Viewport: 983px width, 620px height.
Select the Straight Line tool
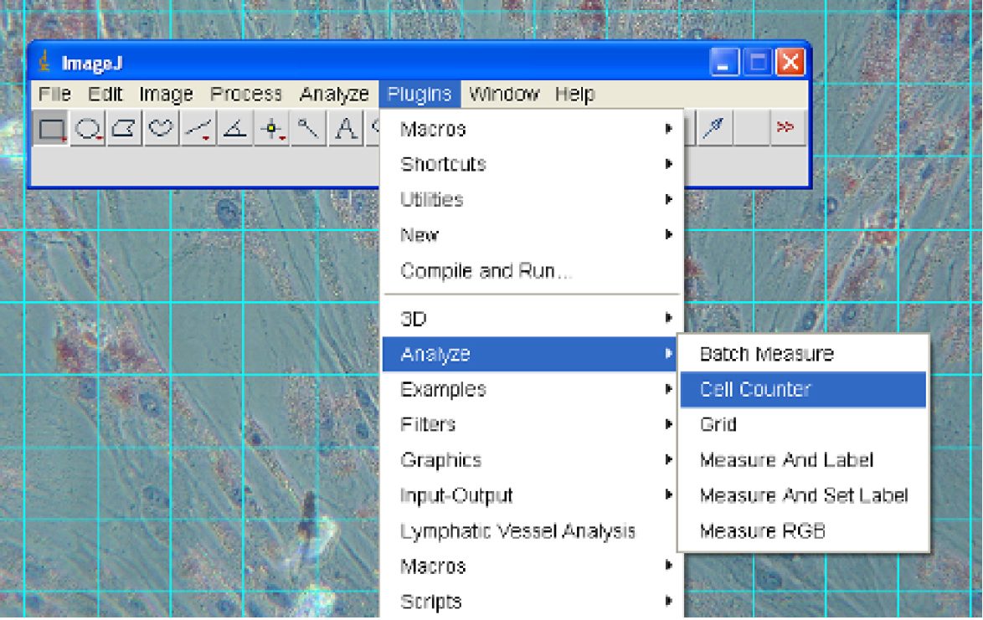tap(198, 128)
